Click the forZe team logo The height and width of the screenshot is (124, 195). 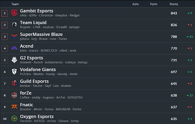14,95
